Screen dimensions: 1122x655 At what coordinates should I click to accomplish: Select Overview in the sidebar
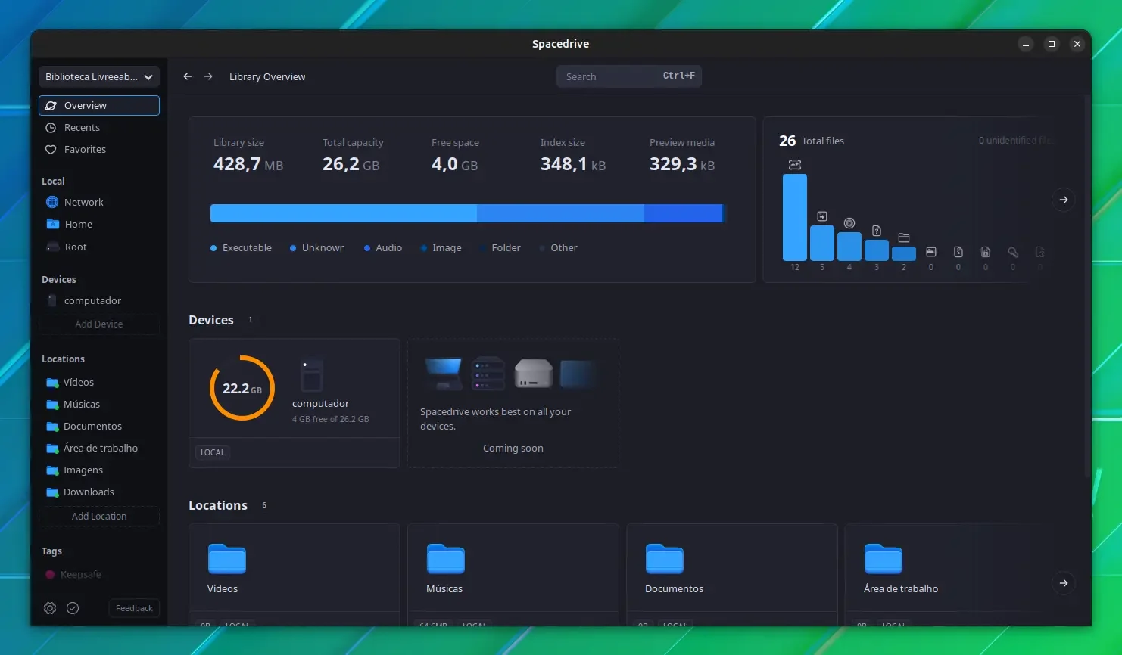[99, 105]
